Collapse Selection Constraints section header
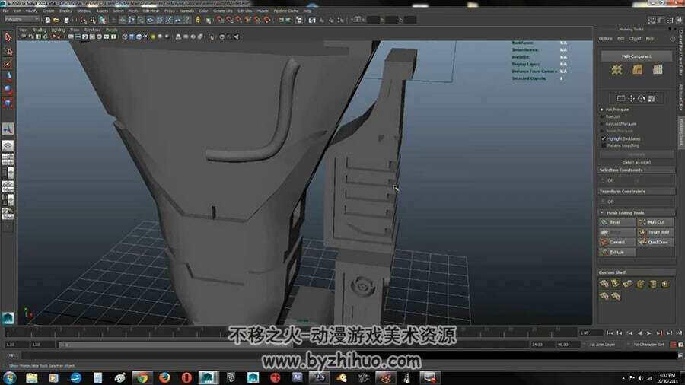 click(636, 170)
